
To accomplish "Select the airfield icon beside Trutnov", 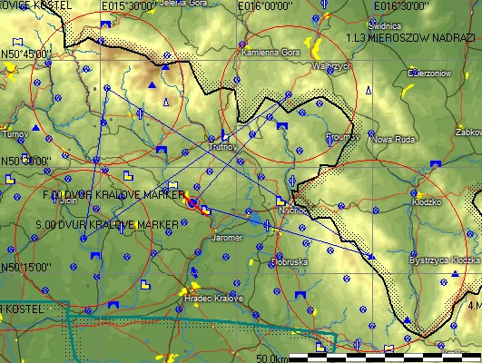I will tap(225, 135).
